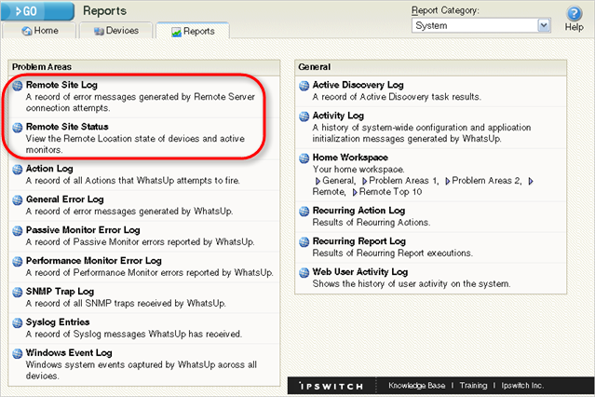Click the globe icon beside Web User Activity Log

[x=304, y=273]
